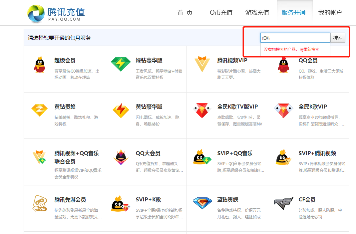Click the 蓝钻贵族 blue diamond icon
Screen dimensions: 356x234
pos(202,203)
